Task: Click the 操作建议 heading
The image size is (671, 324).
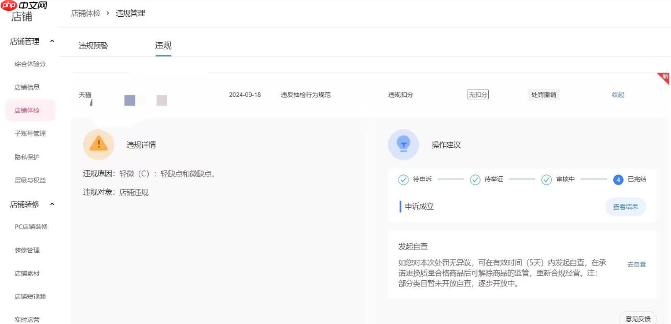Action: point(446,145)
